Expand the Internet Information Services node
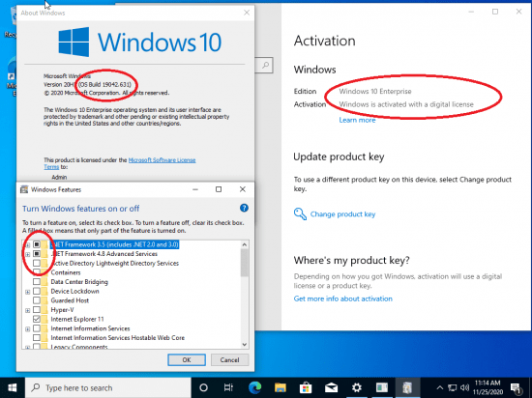The image size is (532, 398). click(27, 328)
